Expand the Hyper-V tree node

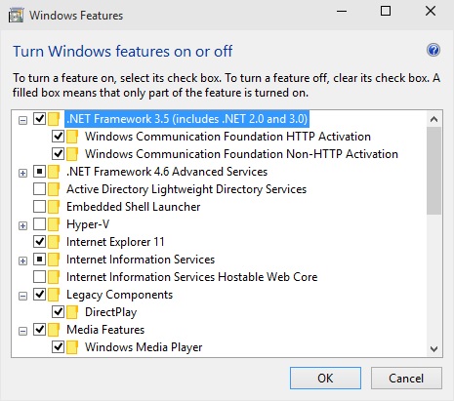(22, 225)
